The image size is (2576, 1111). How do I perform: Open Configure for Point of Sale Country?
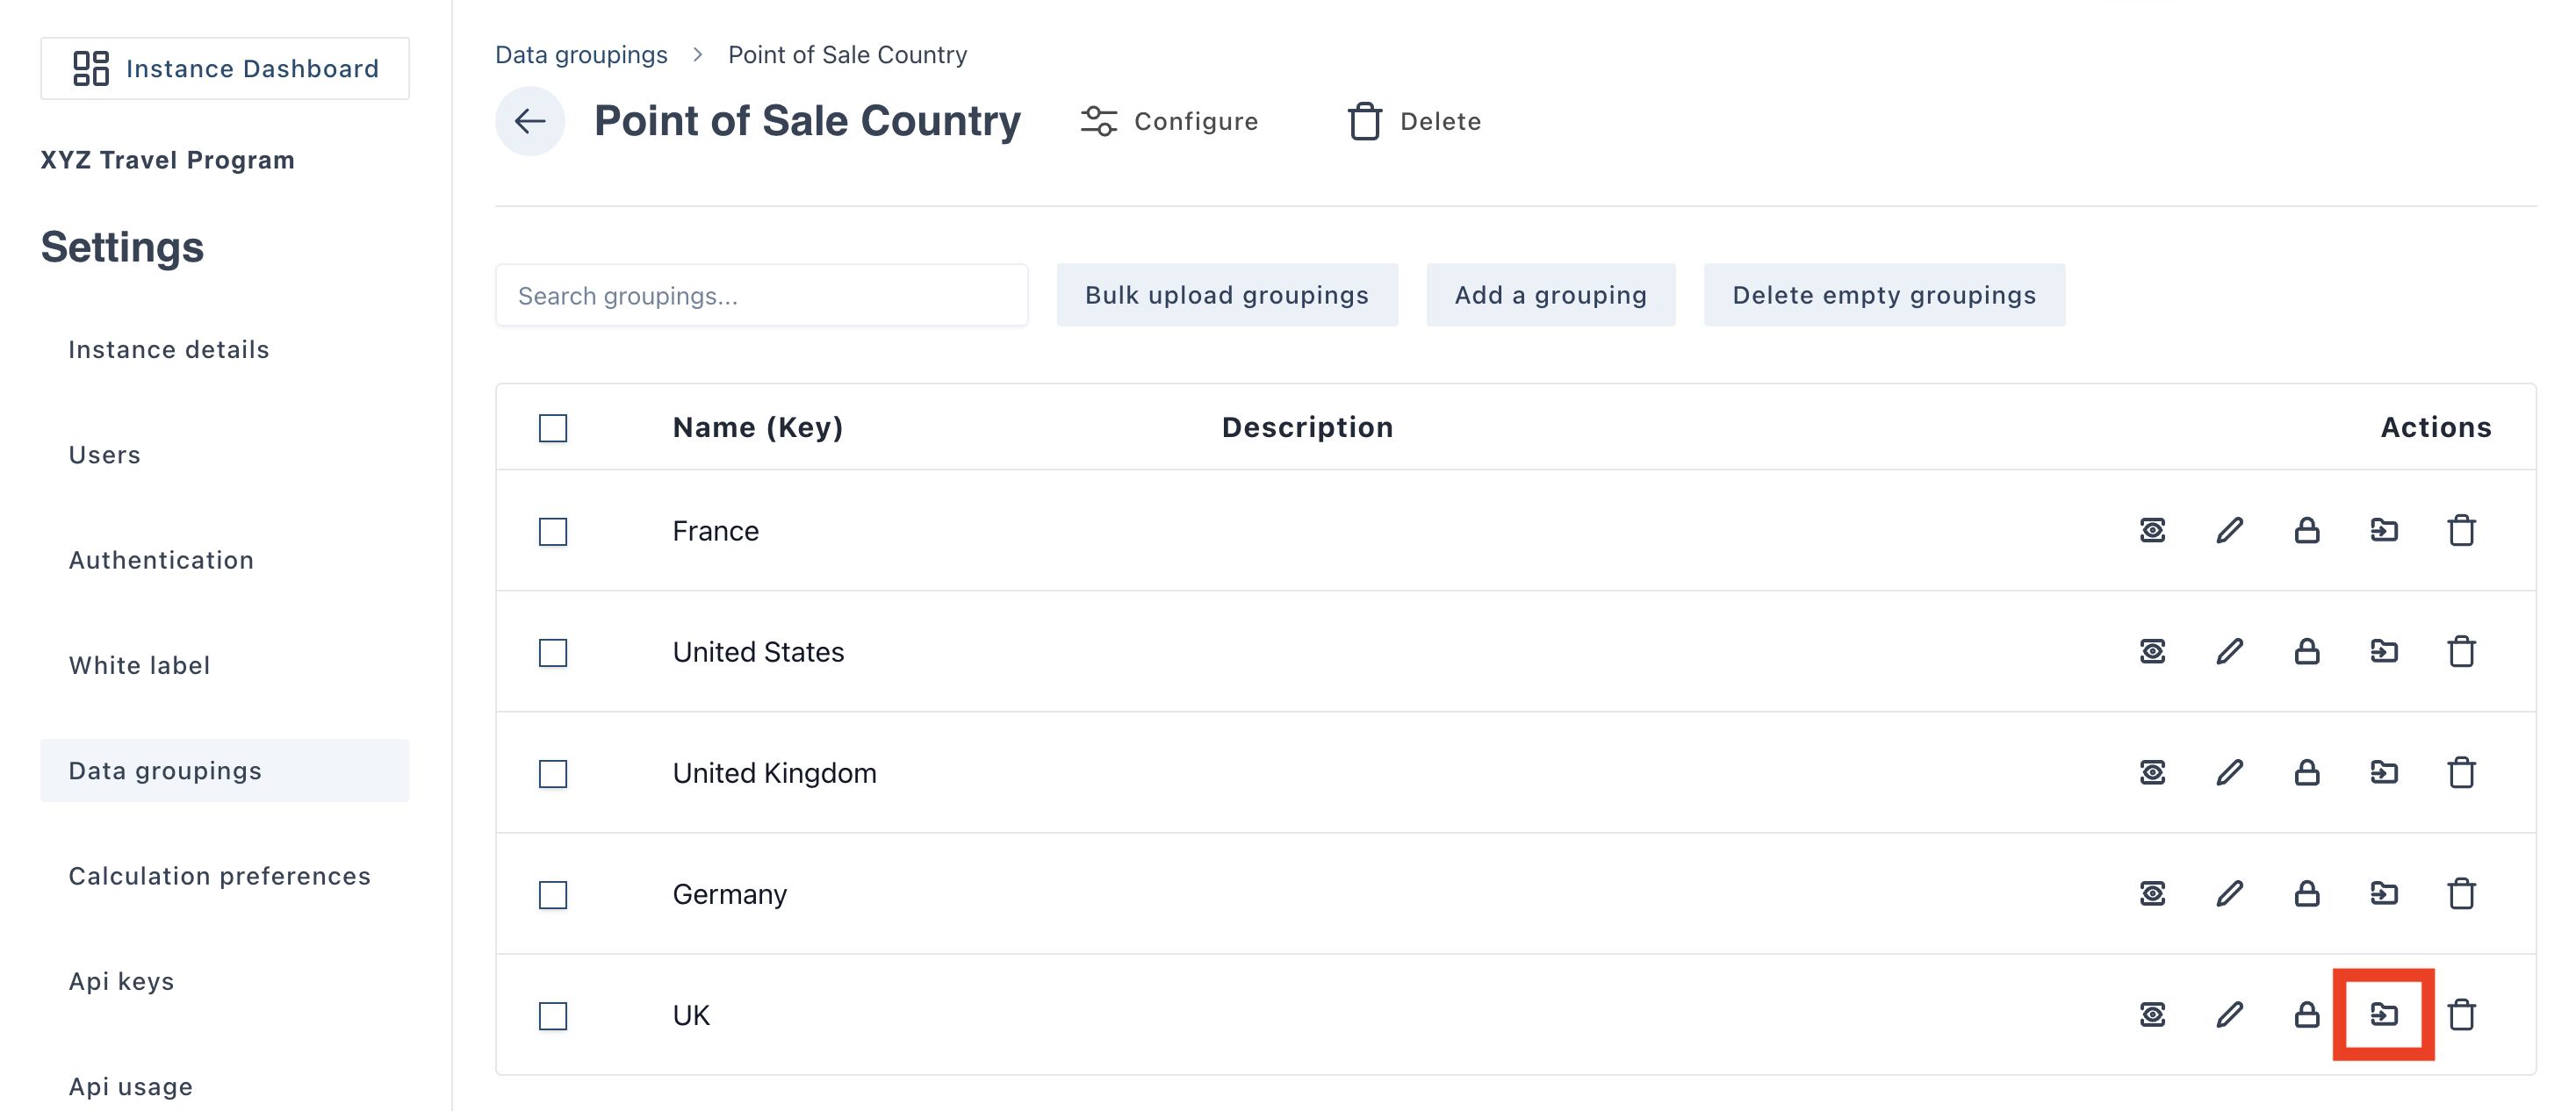pos(1169,121)
